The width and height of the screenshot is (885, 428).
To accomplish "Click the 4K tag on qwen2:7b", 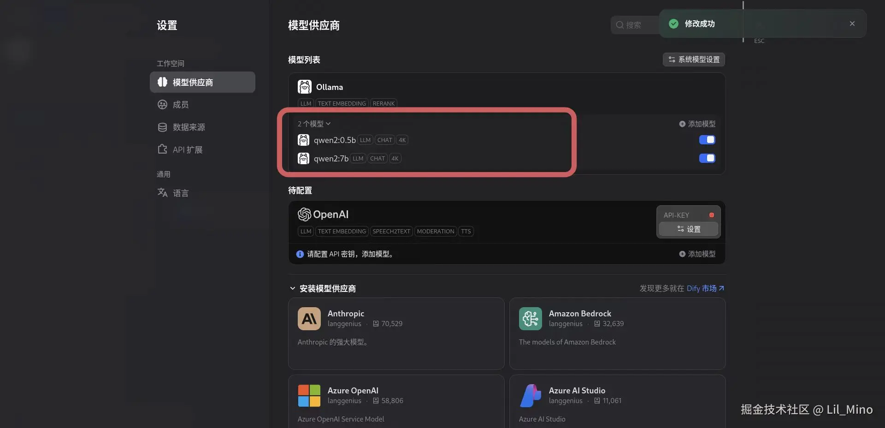I will point(395,159).
